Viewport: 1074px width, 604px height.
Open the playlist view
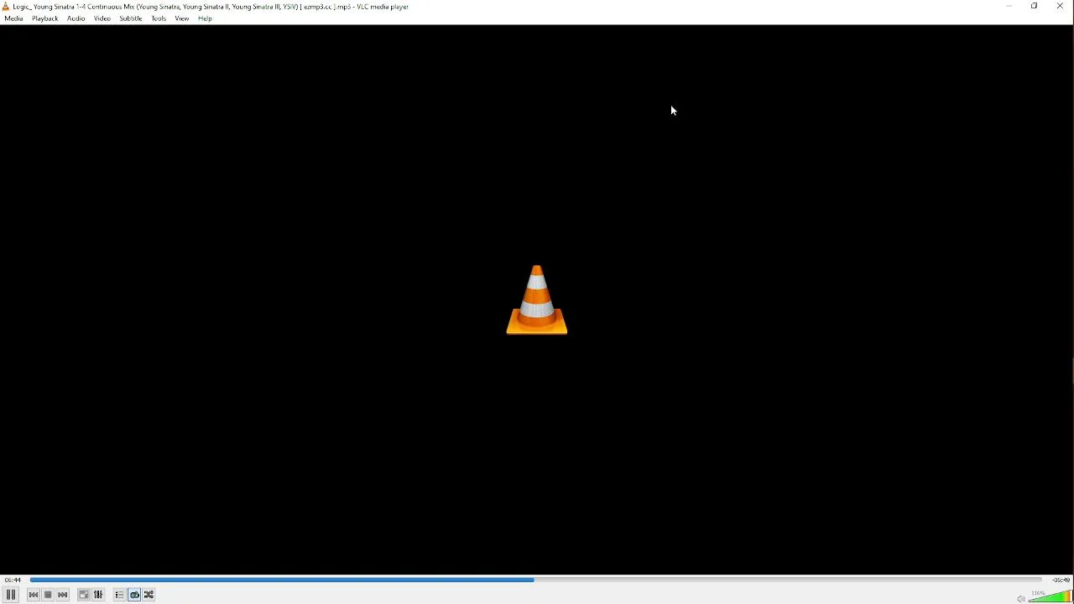click(119, 596)
